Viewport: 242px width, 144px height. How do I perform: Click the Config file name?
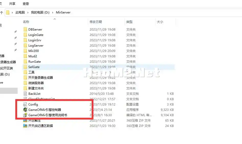33,104
